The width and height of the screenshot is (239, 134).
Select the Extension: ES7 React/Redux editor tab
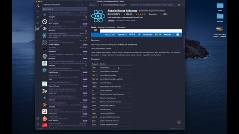[x=152, y=5]
